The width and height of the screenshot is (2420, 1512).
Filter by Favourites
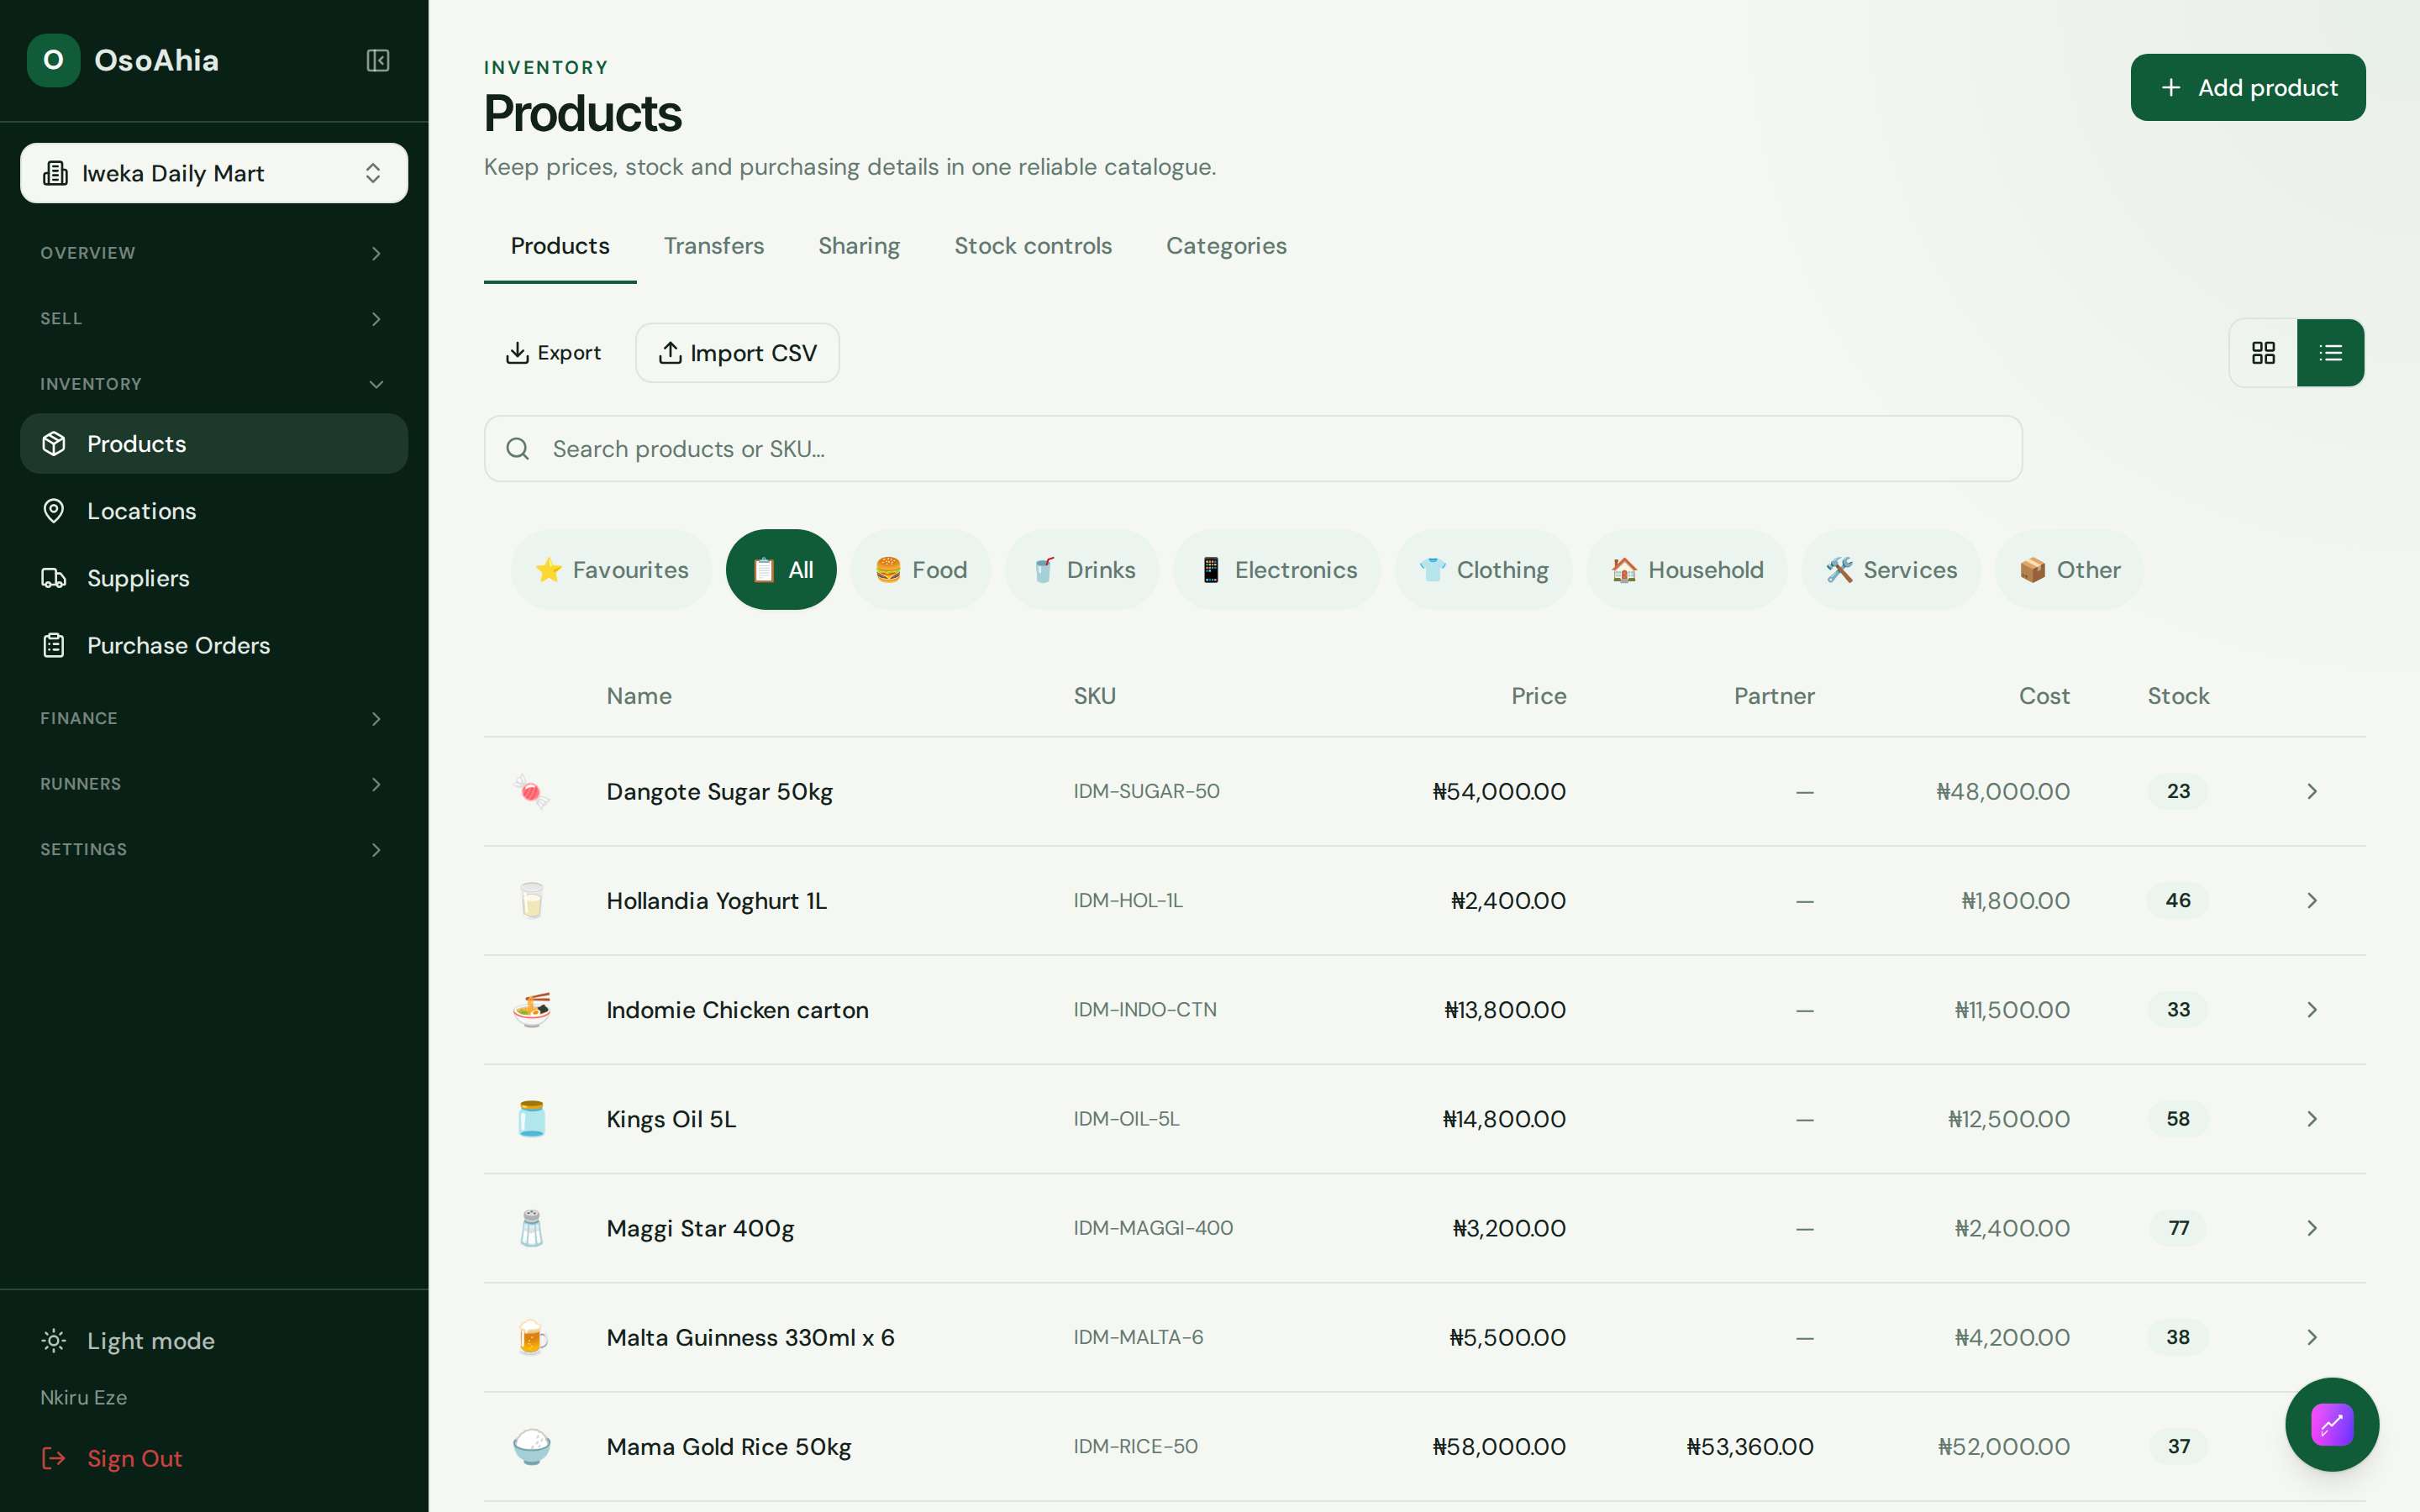(611, 570)
